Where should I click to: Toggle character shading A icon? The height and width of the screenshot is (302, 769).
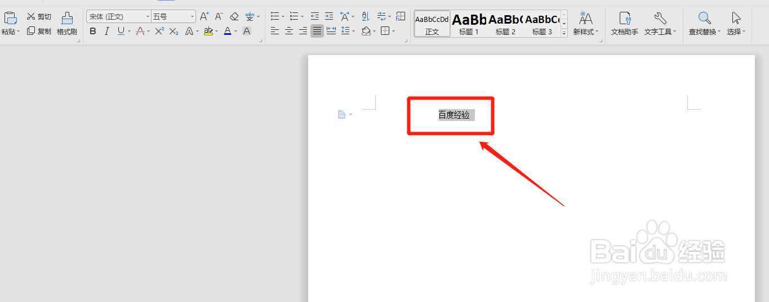point(247,31)
